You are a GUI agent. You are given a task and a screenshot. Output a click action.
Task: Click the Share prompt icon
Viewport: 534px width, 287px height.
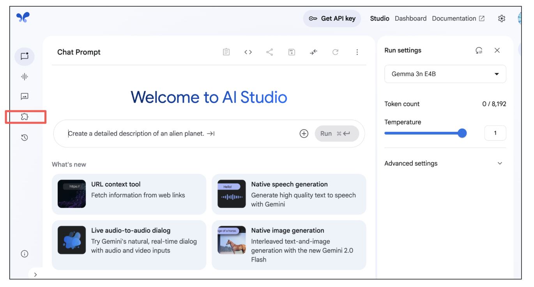coord(269,52)
